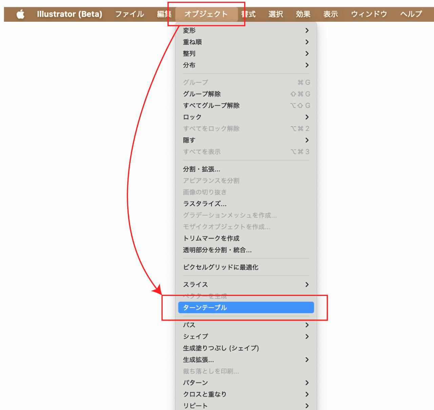Open the ウィンドウ menu
This screenshot has height=410, width=434.
[369, 14]
